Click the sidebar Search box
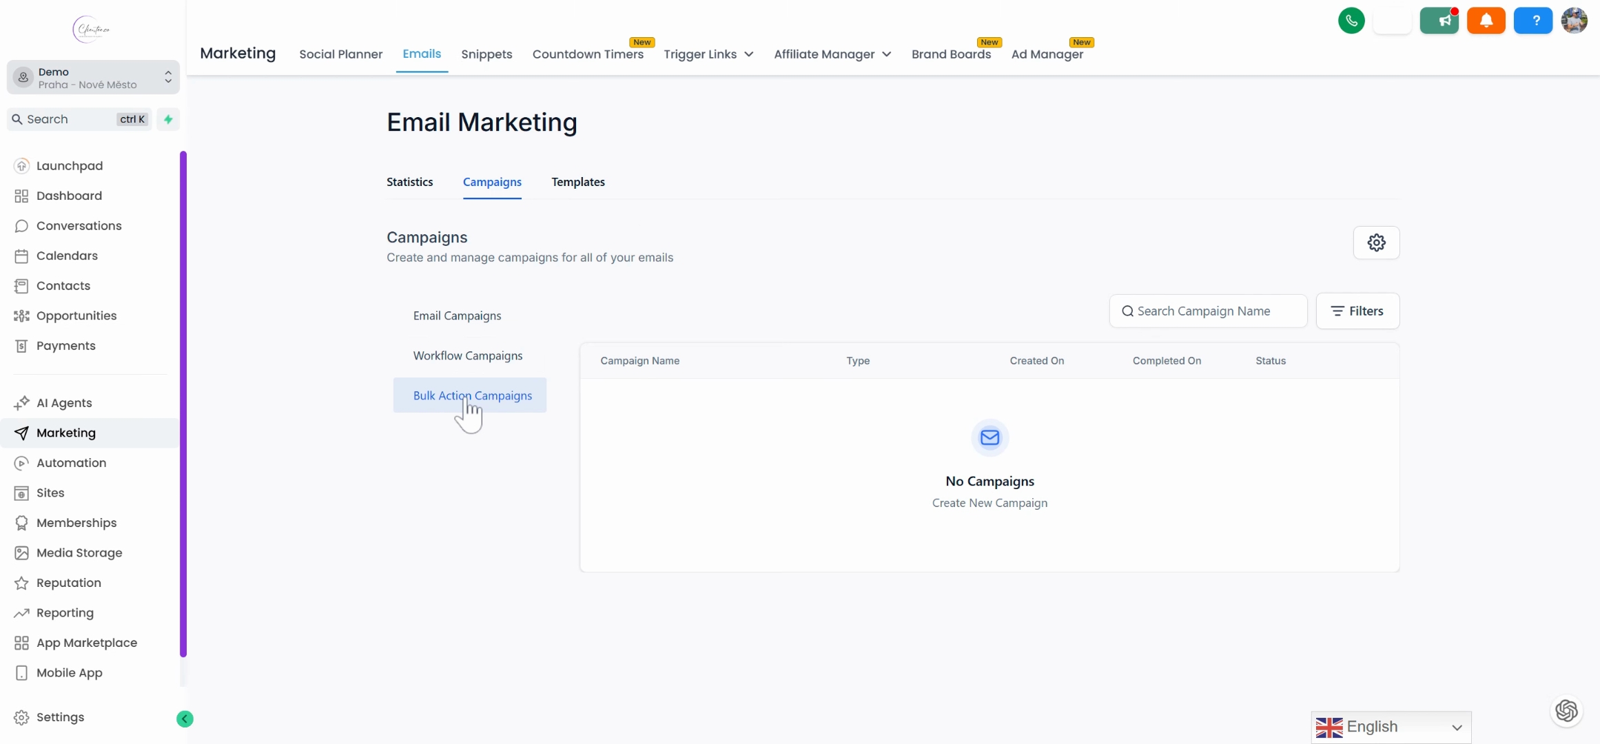The width and height of the screenshot is (1600, 744). [79, 119]
